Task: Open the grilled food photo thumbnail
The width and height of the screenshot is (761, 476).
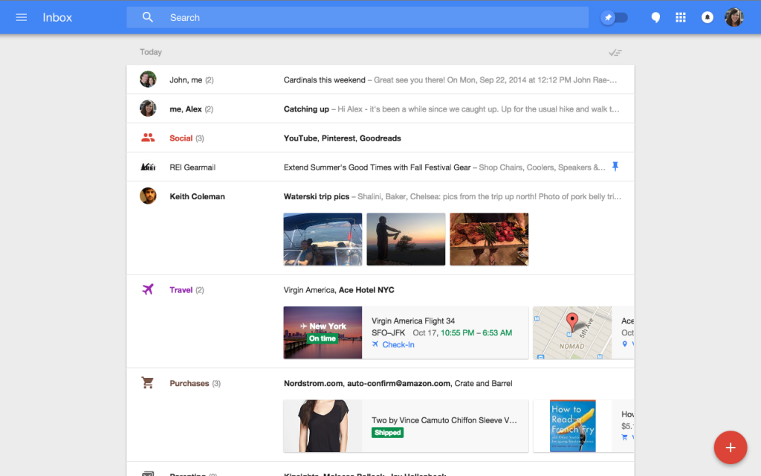Action: [x=489, y=239]
